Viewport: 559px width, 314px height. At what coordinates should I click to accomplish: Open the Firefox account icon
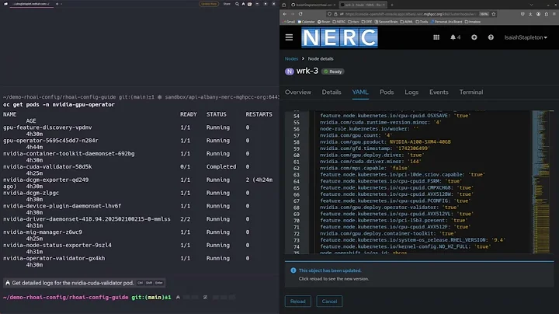pos(538,14)
